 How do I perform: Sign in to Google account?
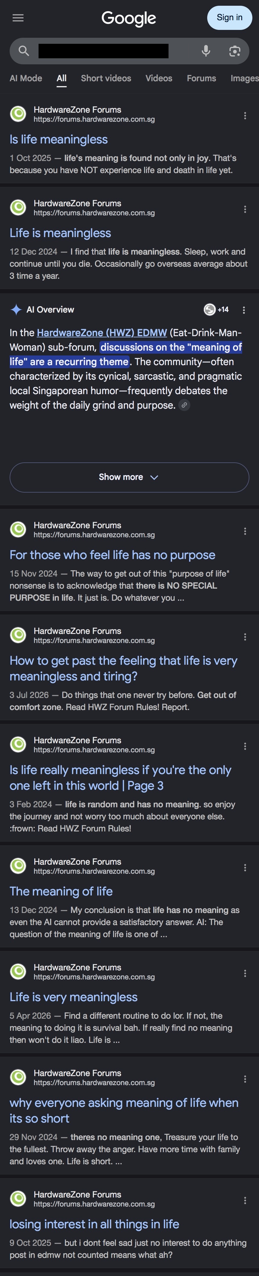tap(229, 17)
